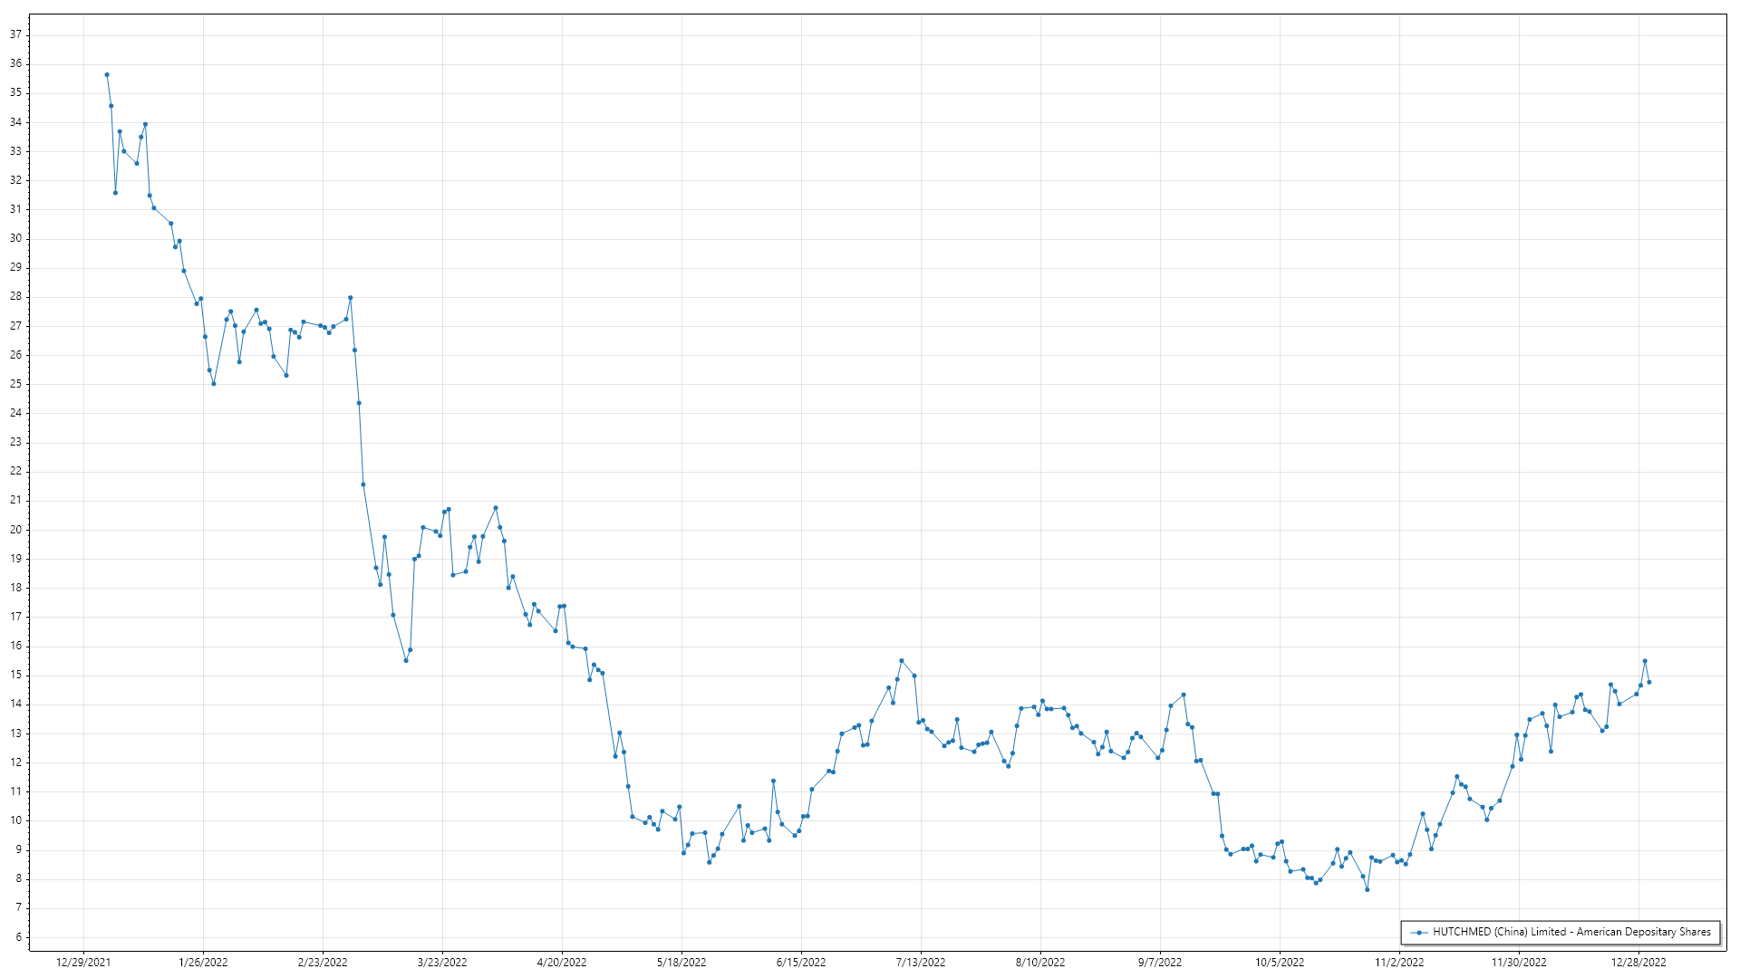1740x978 pixels.
Task: Click the 5/18/2022 x-axis date label
Action: 681,963
